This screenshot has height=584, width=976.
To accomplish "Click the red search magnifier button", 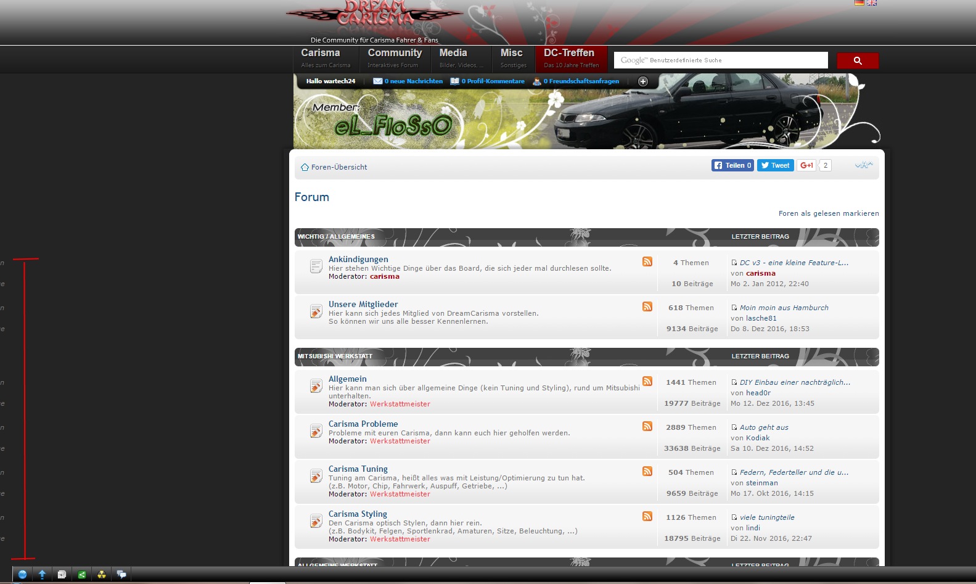I will 857,60.
